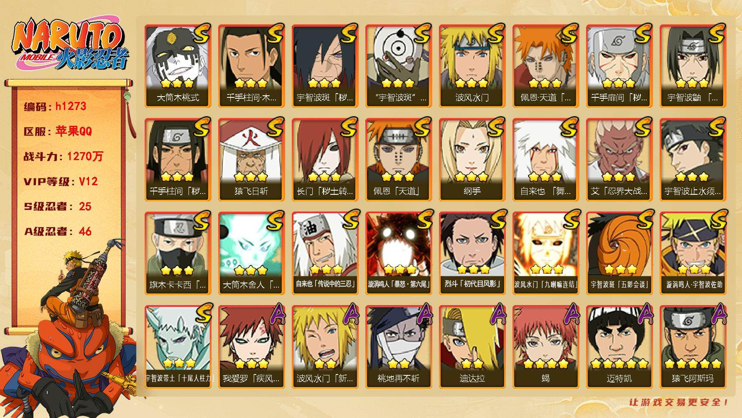Screen dimensions: 742x418
Task: Select the 纲手 character card
Action: 472,159
